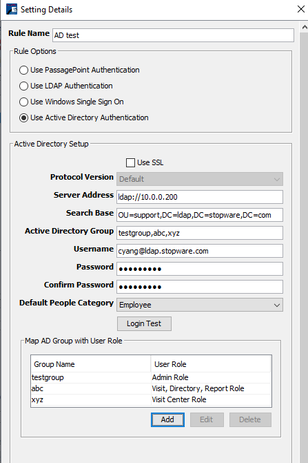
Task: Select Use Active Directory Authentication radio
Action: pyautogui.click(x=24, y=117)
